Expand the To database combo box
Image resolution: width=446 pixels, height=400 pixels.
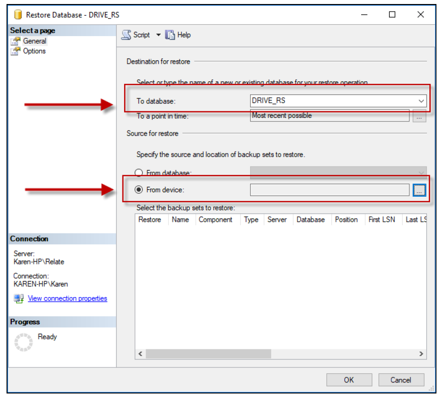[421, 101]
